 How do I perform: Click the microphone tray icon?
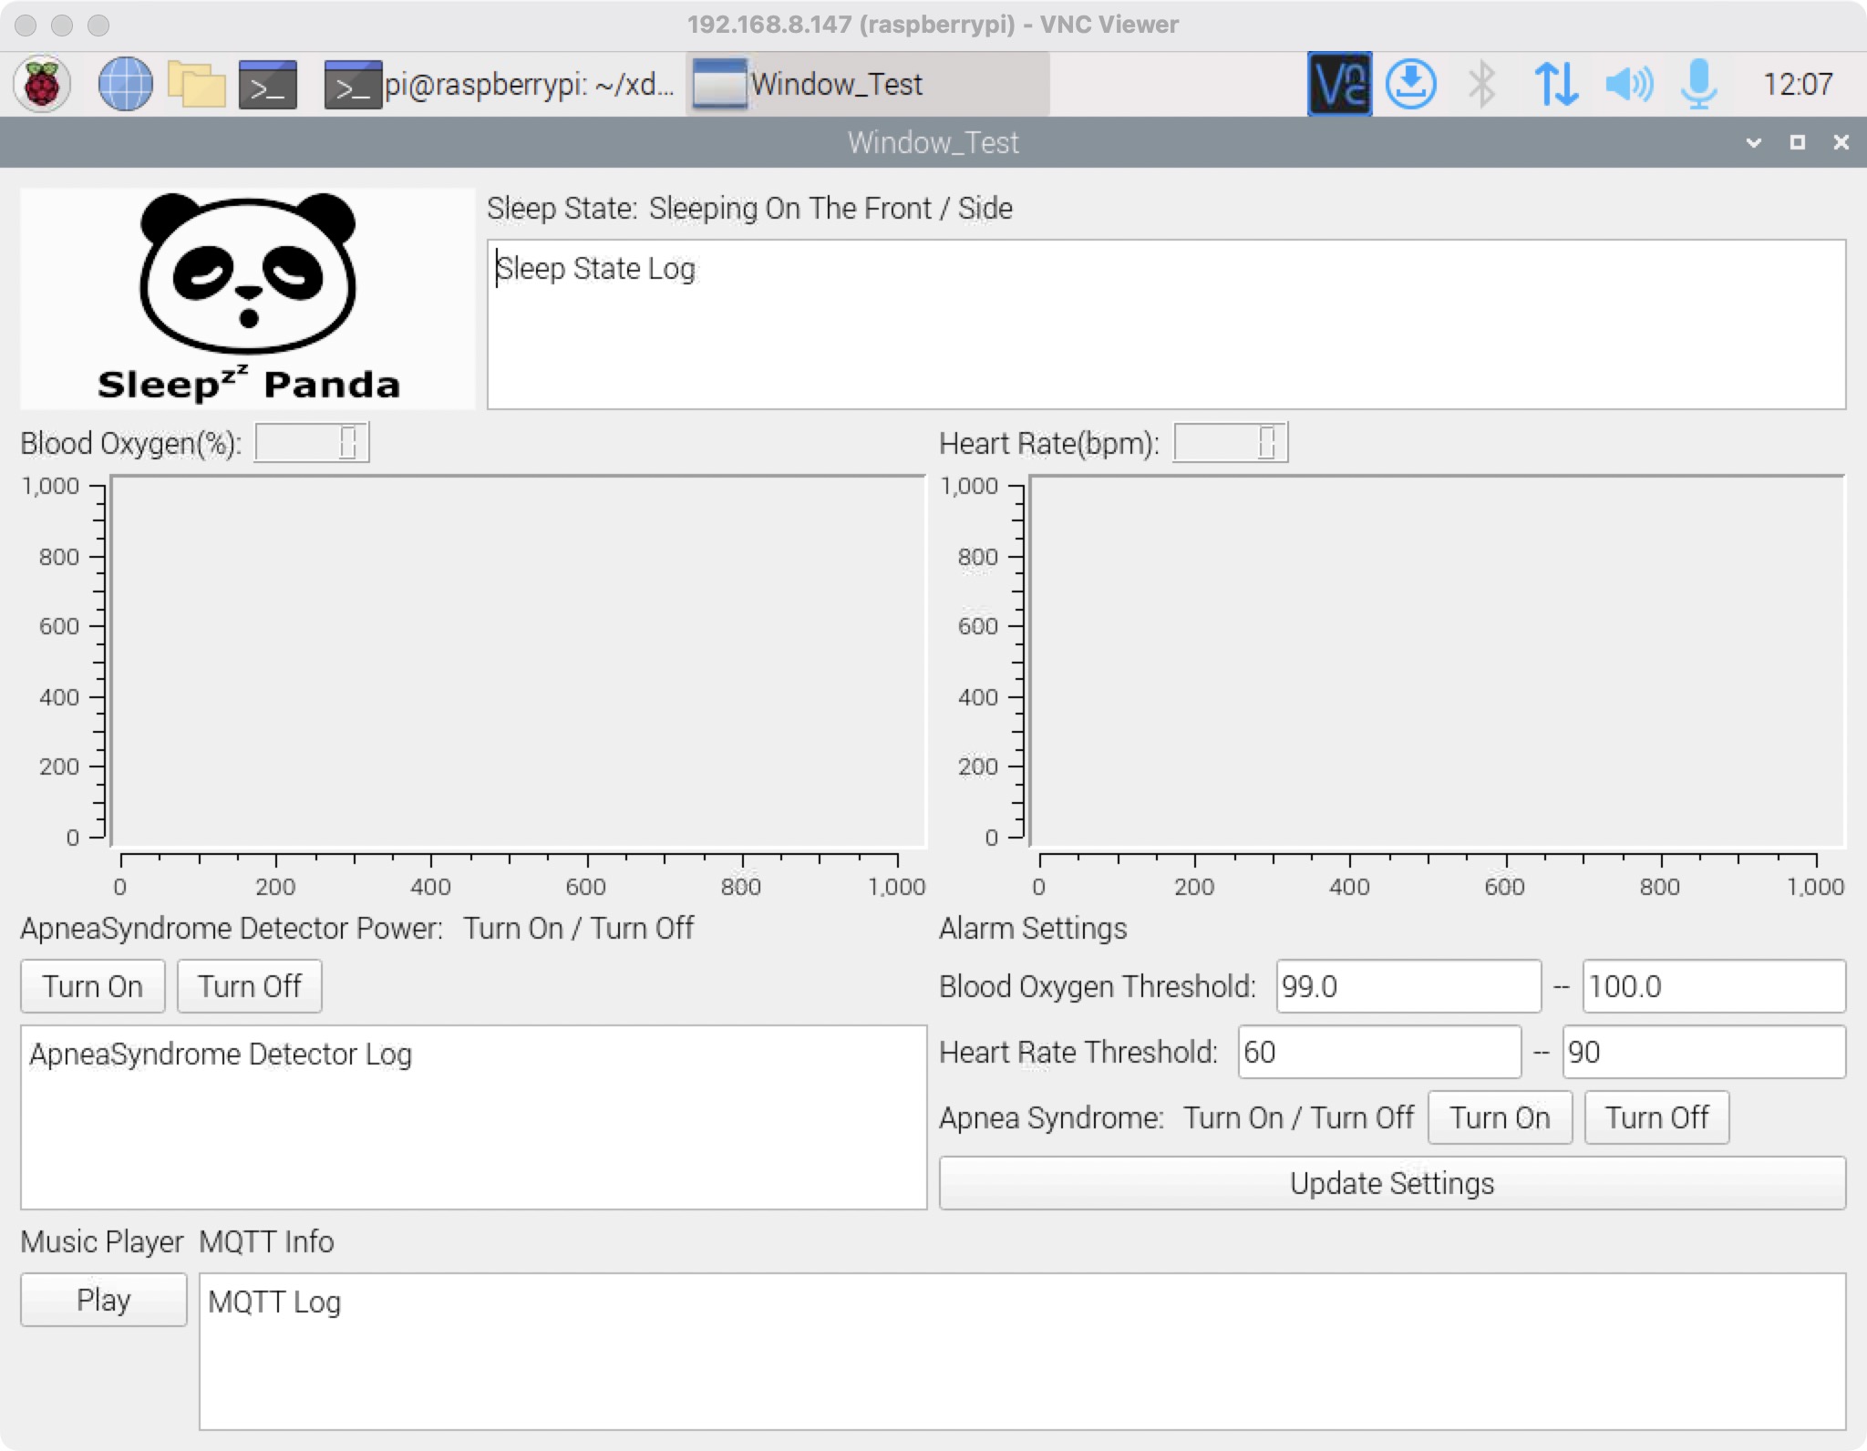pos(1699,84)
